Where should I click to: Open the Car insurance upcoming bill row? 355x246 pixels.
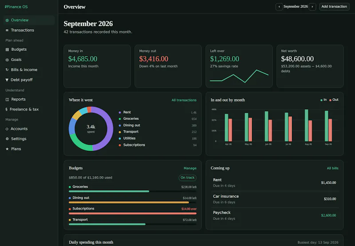pyautogui.click(x=274, y=199)
